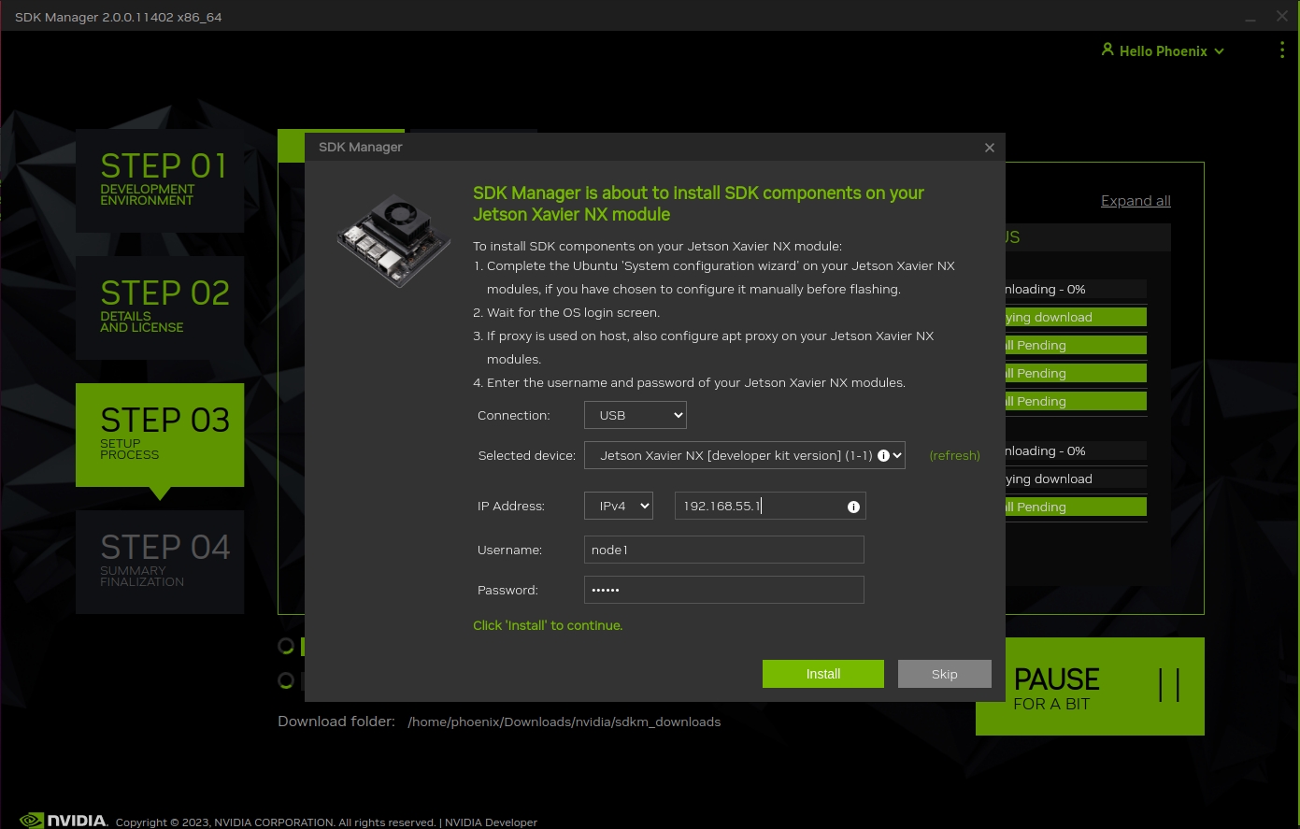Image resolution: width=1300 pixels, height=829 pixels.
Task: Click the upper spinner icon below the panel
Action: tap(286, 646)
